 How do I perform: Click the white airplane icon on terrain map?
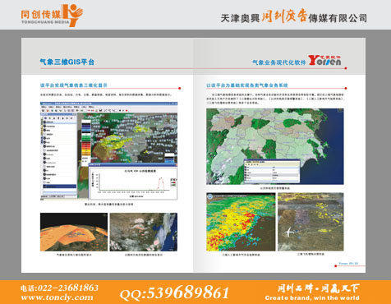pyautogui.click(x=289, y=233)
